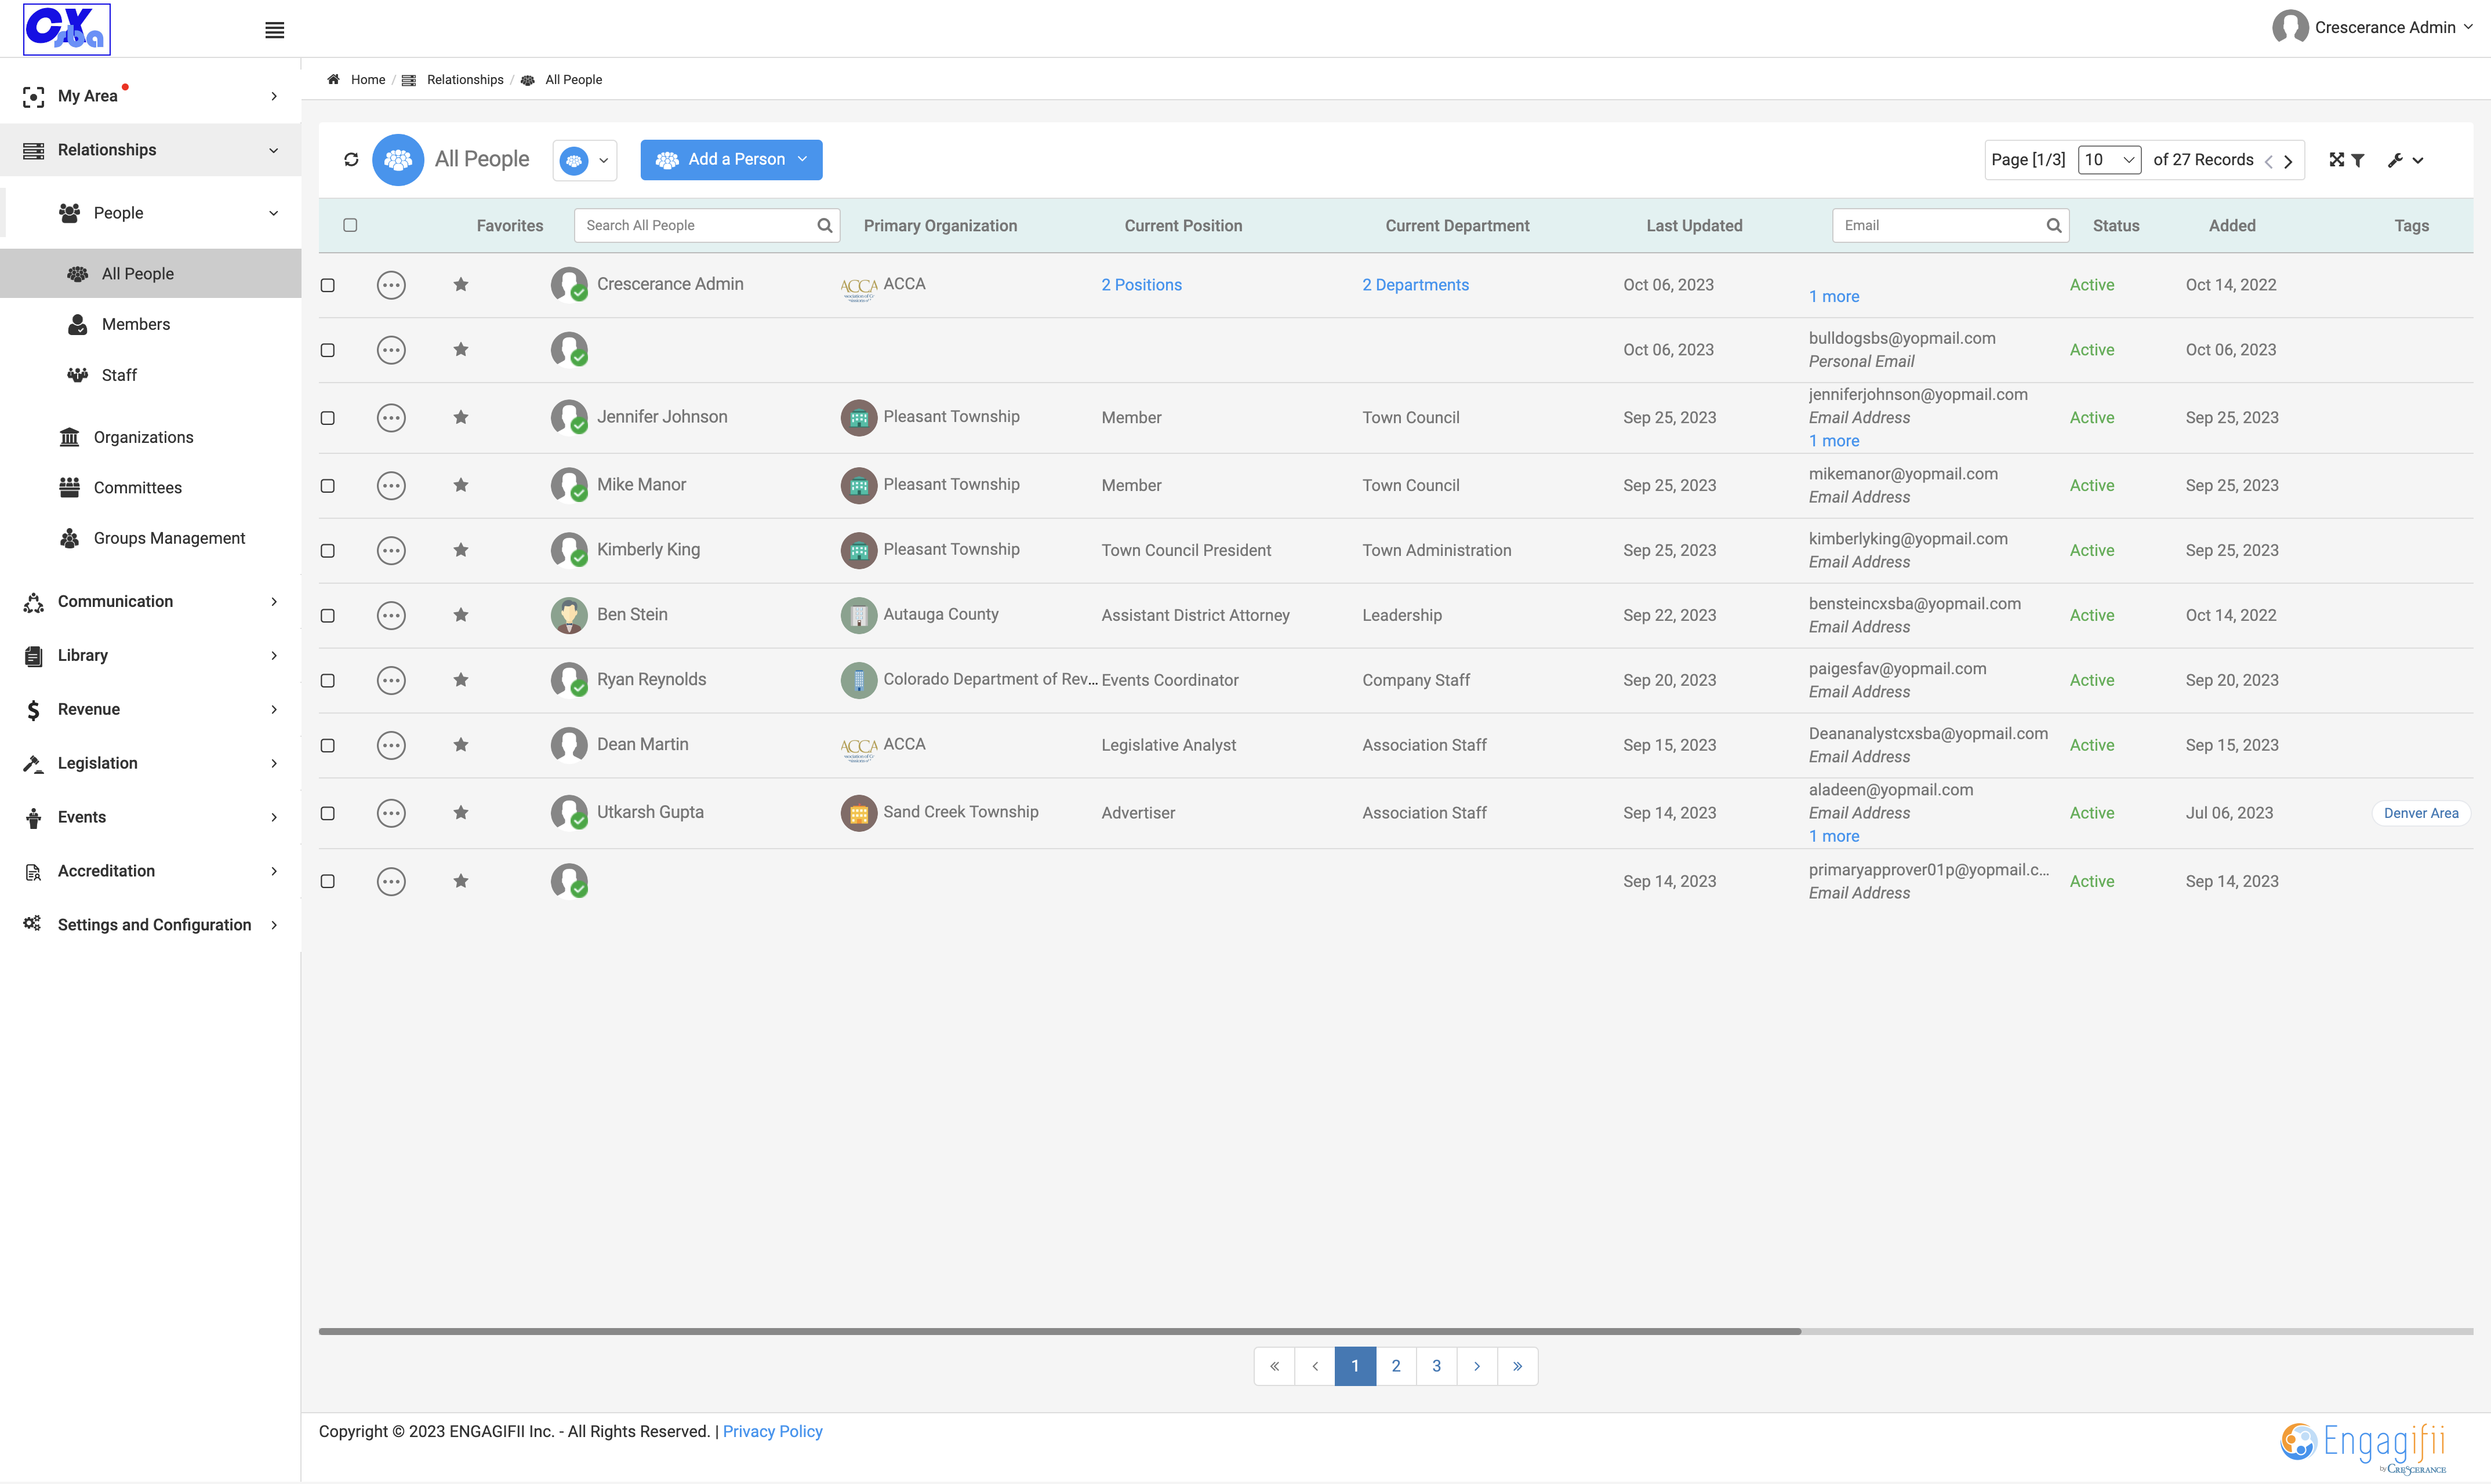Open the 2 Positions link
The image size is (2491, 1484).
(x=1141, y=285)
